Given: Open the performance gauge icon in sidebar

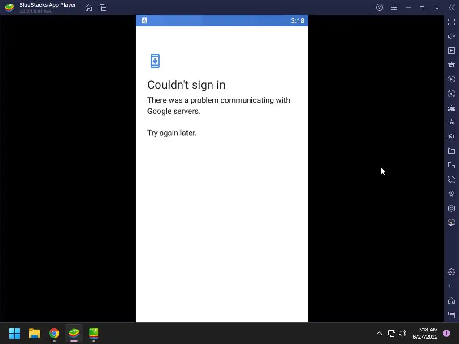Looking at the screenshot, I should tap(451, 223).
